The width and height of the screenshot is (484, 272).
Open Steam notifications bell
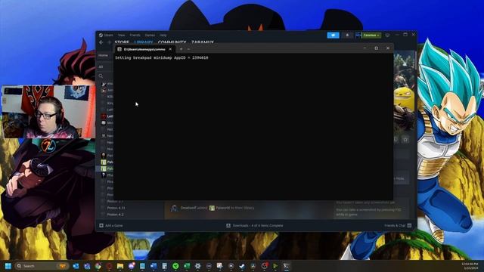click(x=347, y=36)
